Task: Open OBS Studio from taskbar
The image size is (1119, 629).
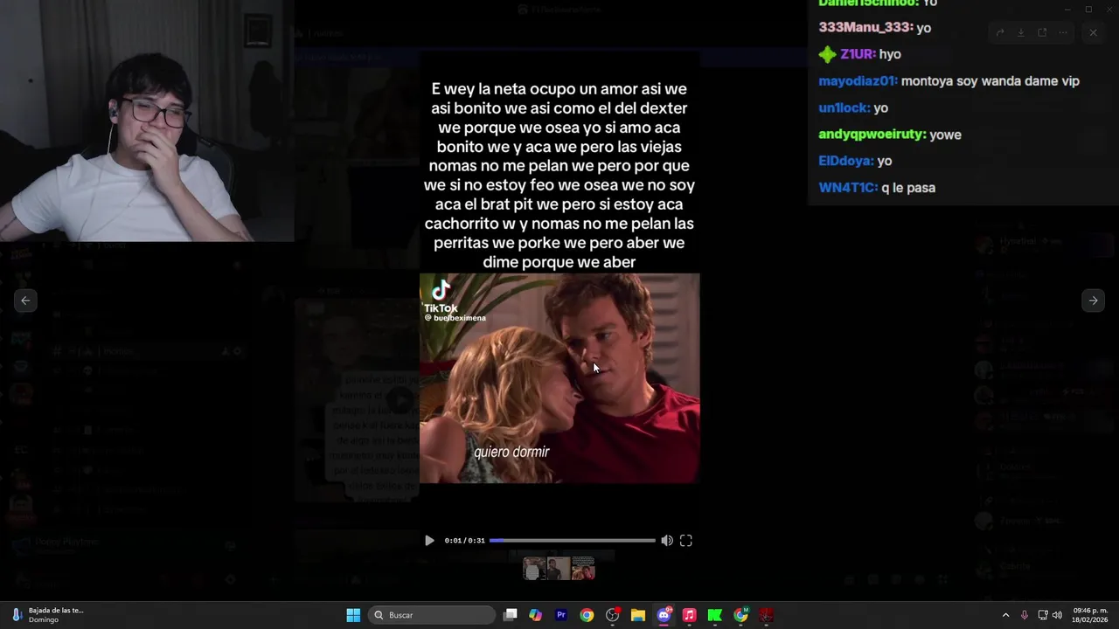Action: [613, 615]
